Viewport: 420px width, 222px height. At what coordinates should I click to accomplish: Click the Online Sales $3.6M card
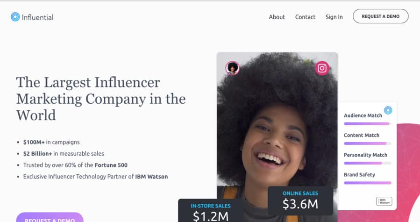point(300,201)
